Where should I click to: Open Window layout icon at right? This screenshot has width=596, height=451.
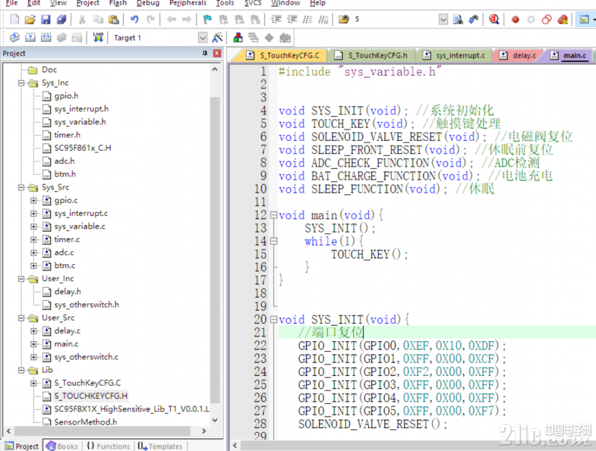pyautogui.click(x=585, y=19)
